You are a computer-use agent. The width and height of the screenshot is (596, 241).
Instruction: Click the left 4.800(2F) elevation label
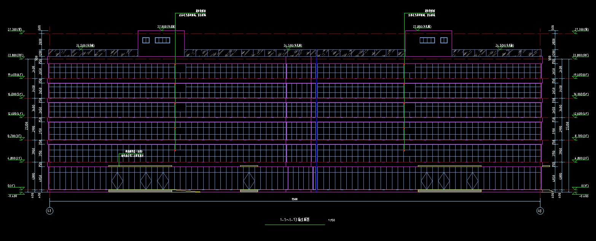pos(16,158)
